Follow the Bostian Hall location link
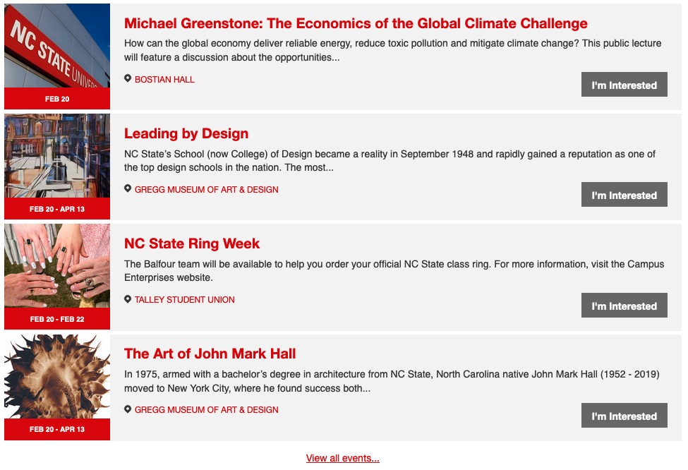The width and height of the screenshot is (688, 470). (164, 80)
